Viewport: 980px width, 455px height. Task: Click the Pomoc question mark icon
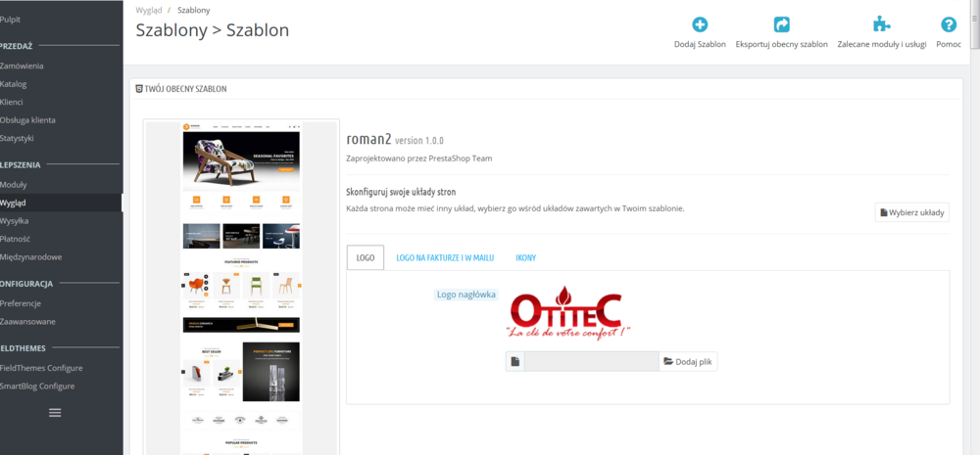pos(948,24)
